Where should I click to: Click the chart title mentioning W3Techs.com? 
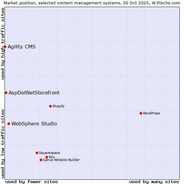(x=92, y=3)
